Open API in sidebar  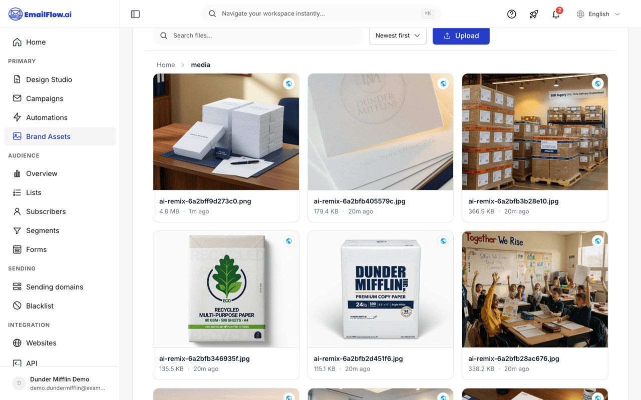(60, 363)
